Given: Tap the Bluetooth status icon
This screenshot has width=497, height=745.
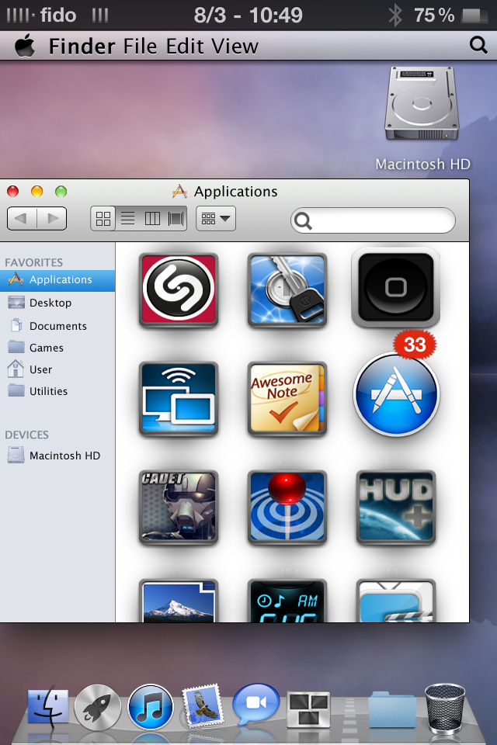Looking at the screenshot, I should (x=394, y=15).
